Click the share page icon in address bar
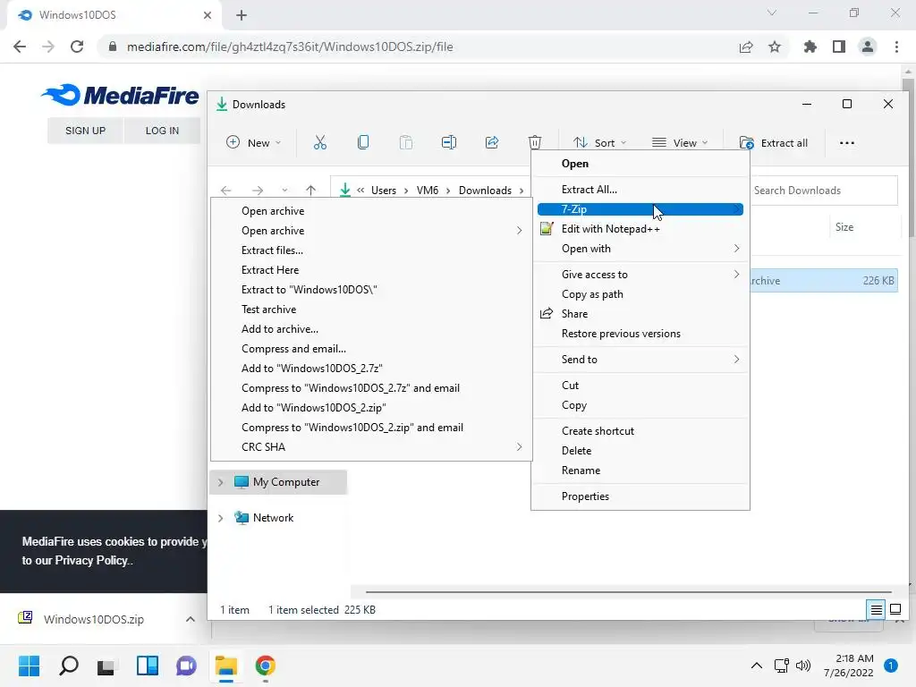This screenshot has height=687, width=916. click(746, 47)
